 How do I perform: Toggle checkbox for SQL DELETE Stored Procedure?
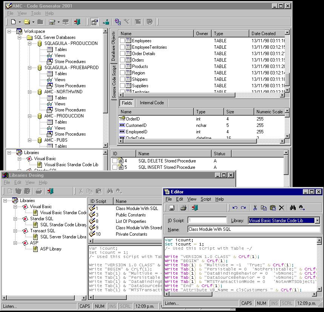(x=115, y=161)
